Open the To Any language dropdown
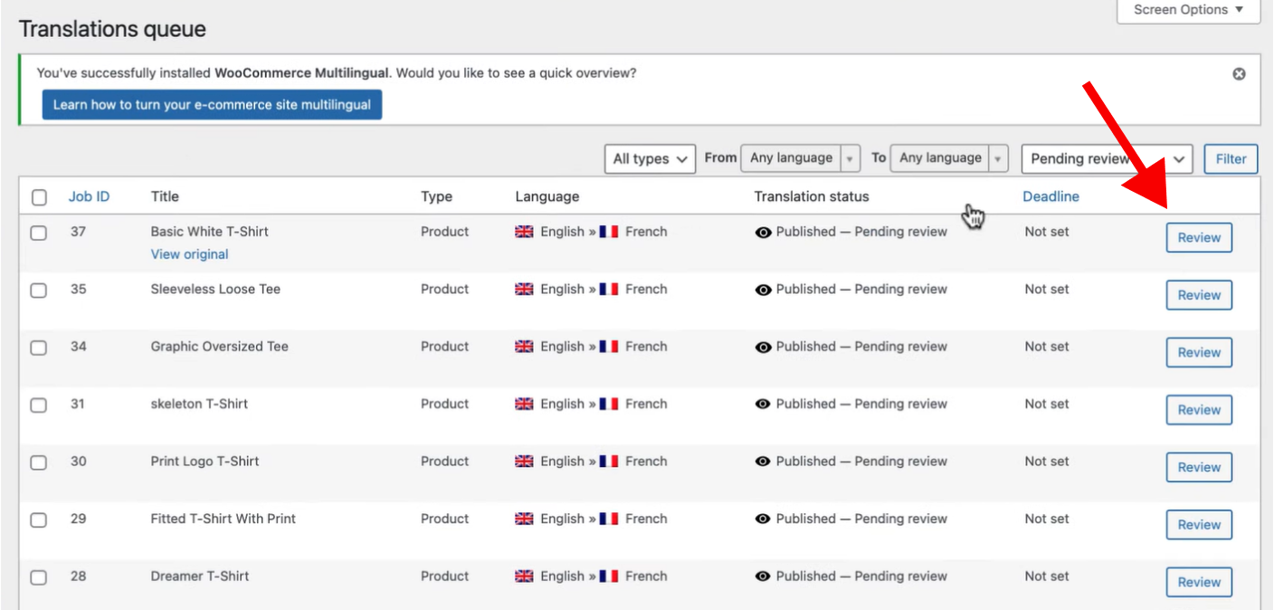 point(949,157)
